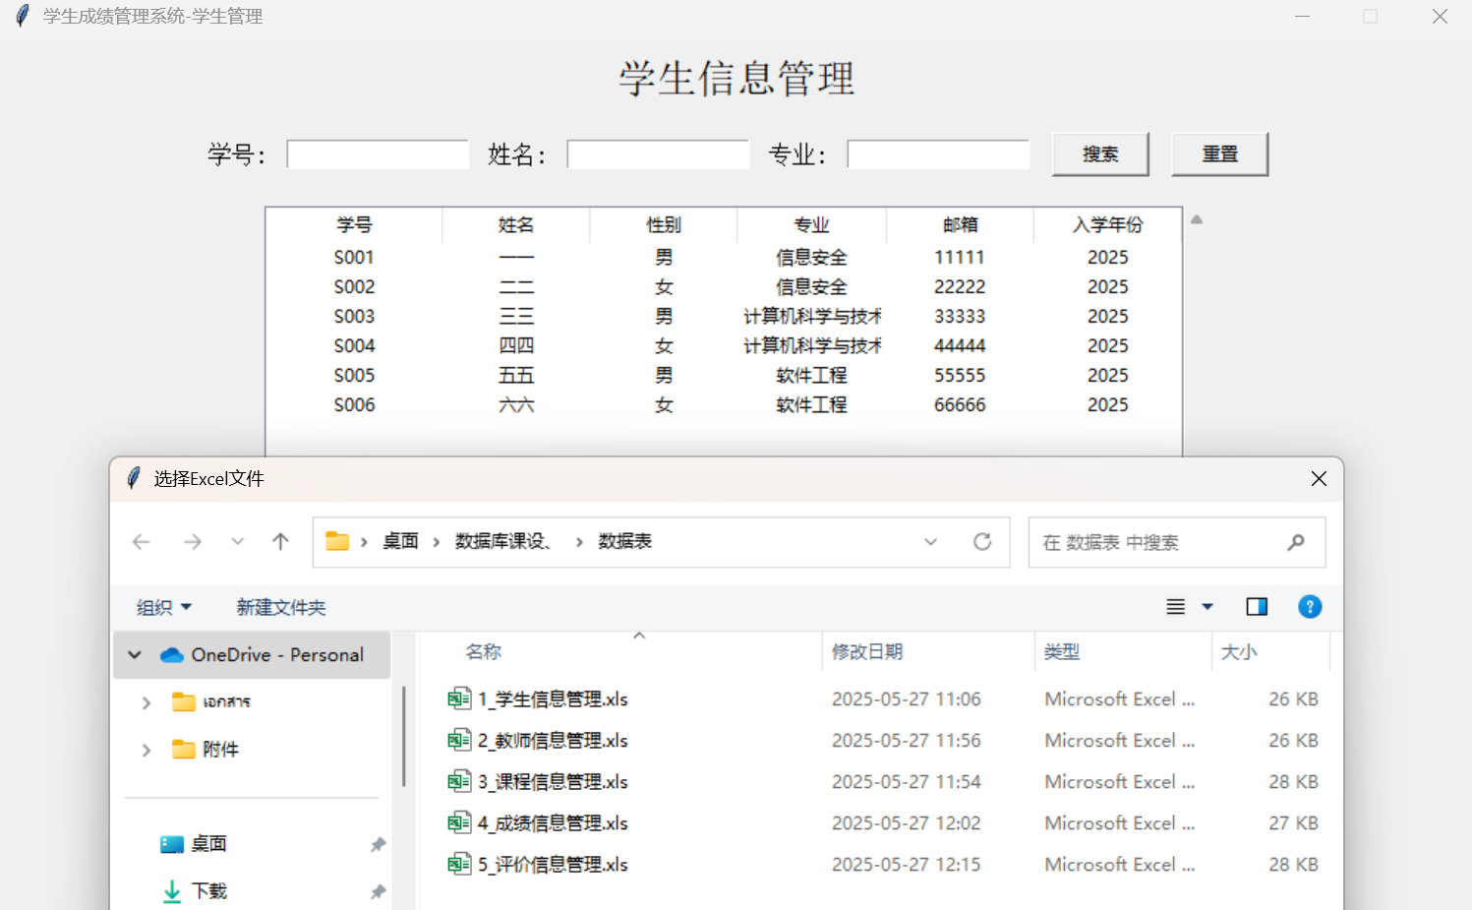
Task: Click pin icon next to 下载
Action: point(378,892)
